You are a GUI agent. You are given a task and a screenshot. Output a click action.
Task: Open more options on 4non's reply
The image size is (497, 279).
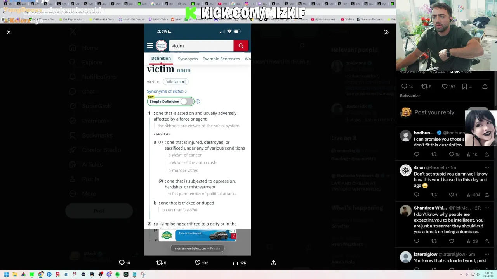487,167
